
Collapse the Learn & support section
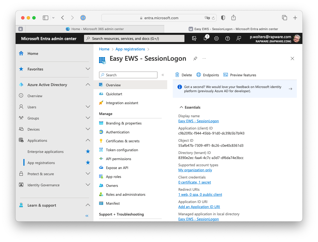click(88, 205)
